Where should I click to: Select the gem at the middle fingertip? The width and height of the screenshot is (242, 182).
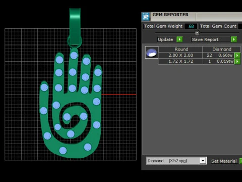pyautogui.click(x=74, y=56)
